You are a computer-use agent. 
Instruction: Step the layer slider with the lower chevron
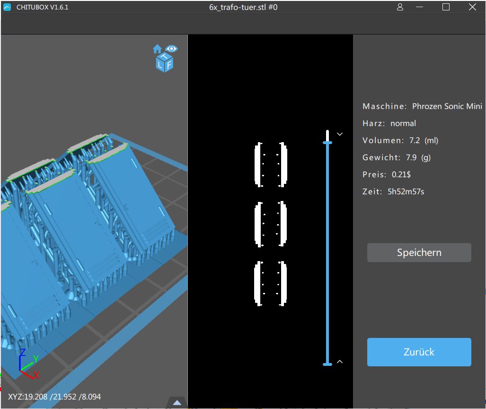point(340,362)
